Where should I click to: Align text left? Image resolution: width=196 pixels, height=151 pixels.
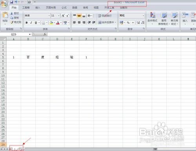(x=74, y=22)
